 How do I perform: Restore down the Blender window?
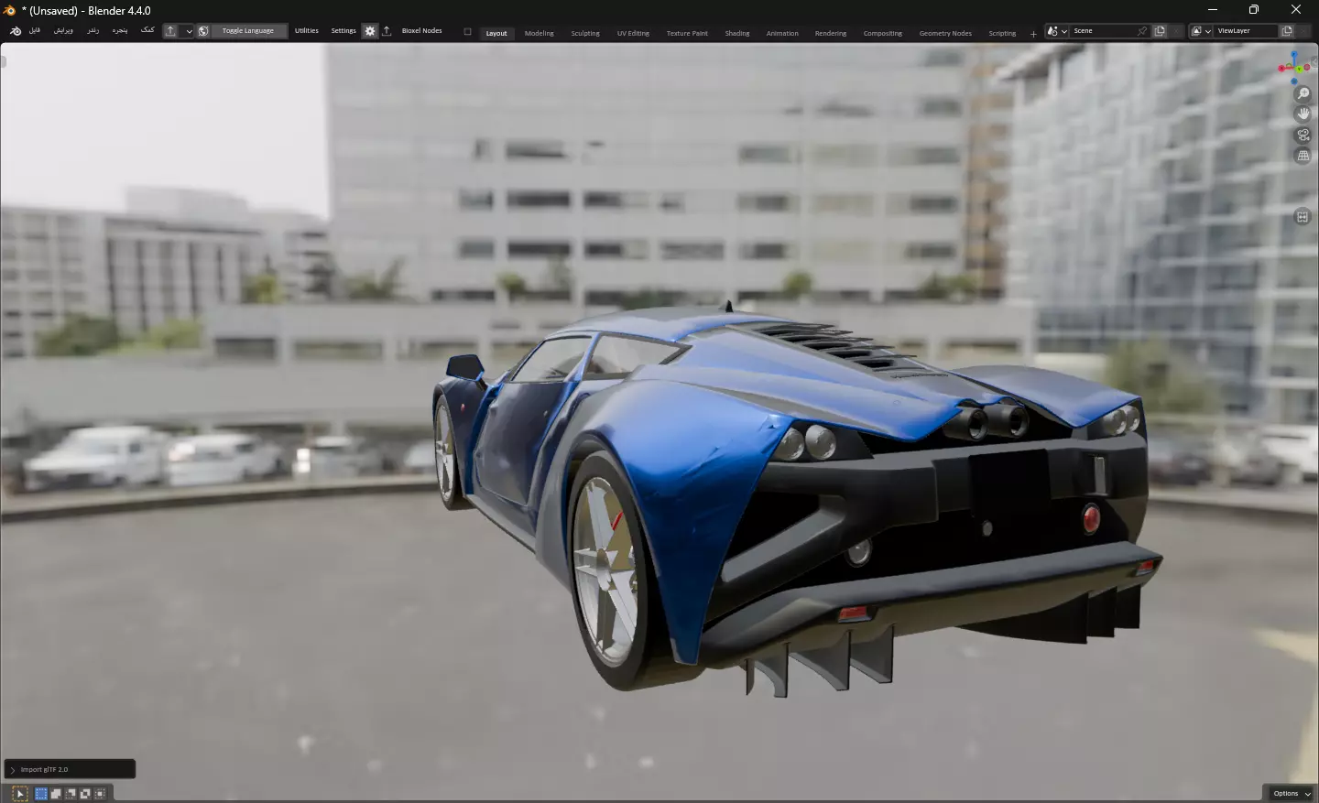click(x=1254, y=10)
